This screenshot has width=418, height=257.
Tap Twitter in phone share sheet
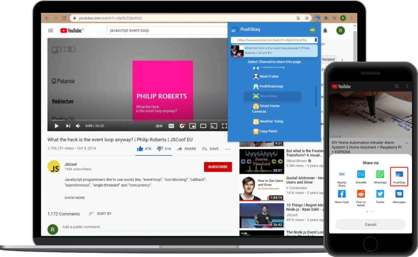click(x=380, y=196)
